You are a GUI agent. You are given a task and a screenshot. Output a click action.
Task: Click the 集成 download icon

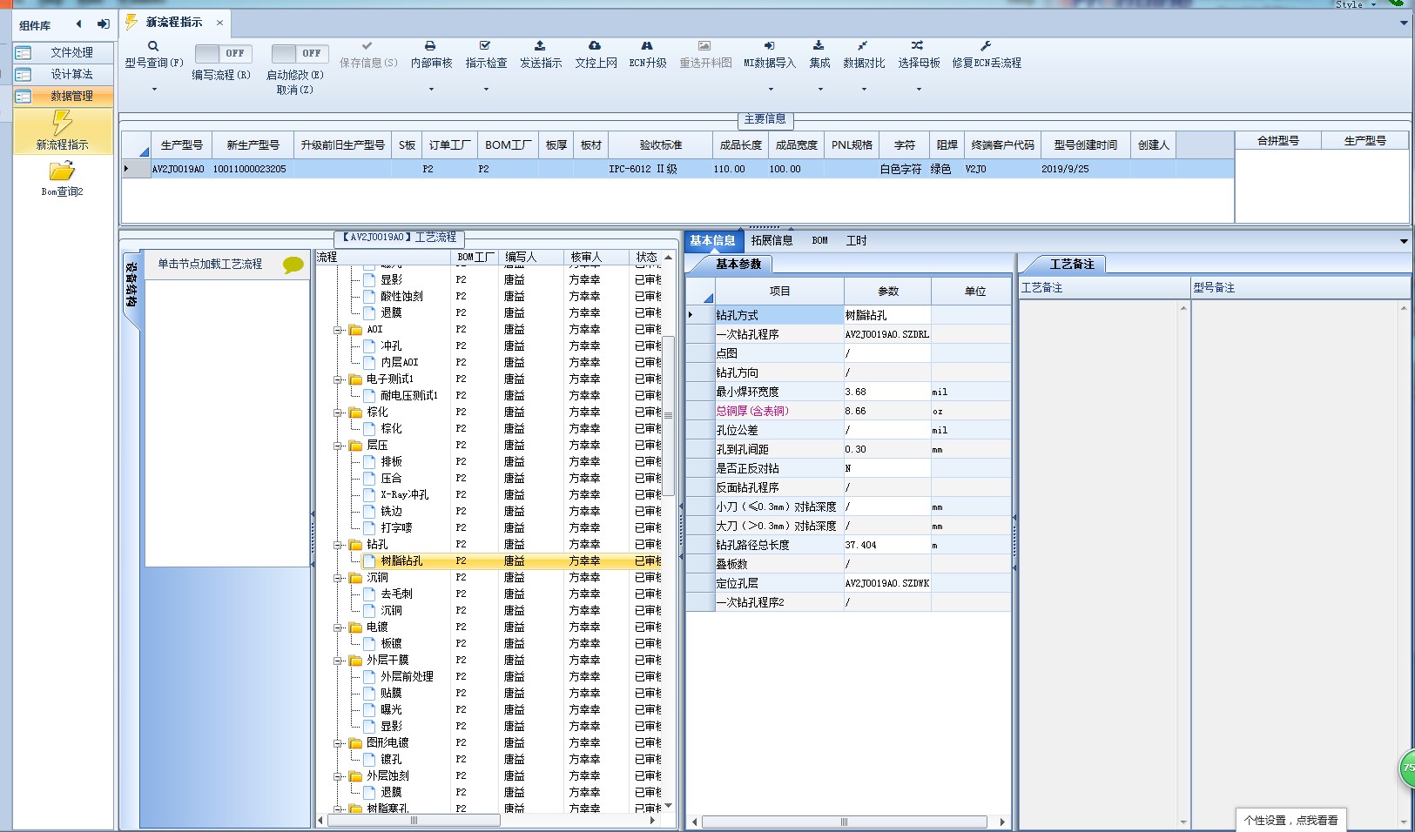click(819, 45)
